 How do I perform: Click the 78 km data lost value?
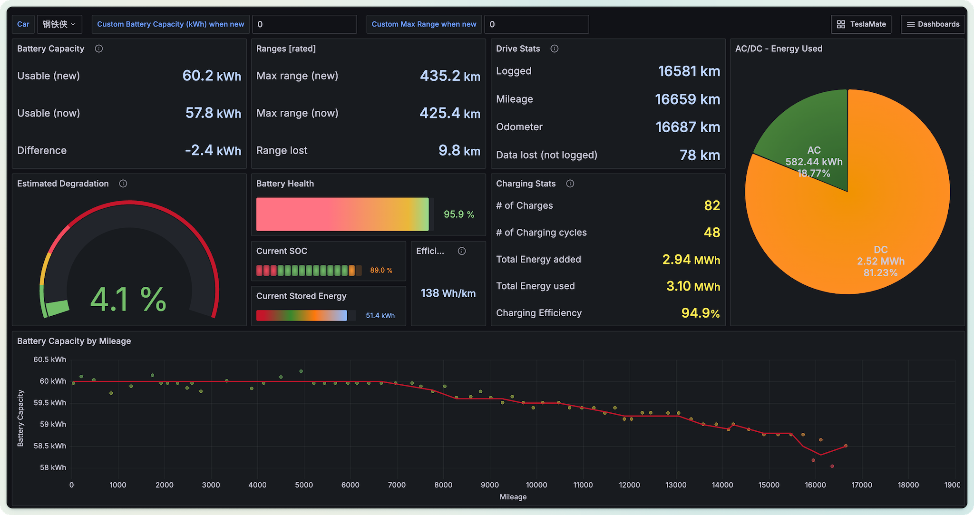pos(700,155)
